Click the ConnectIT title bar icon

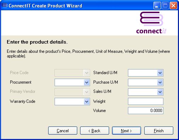tap(5, 5)
